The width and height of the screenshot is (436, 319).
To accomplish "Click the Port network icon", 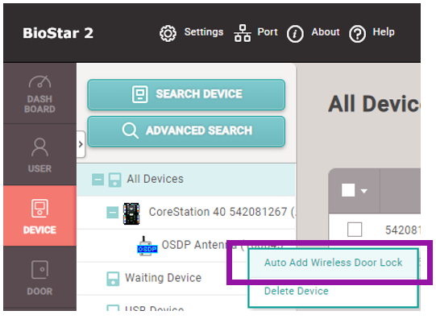I will [x=243, y=33].
